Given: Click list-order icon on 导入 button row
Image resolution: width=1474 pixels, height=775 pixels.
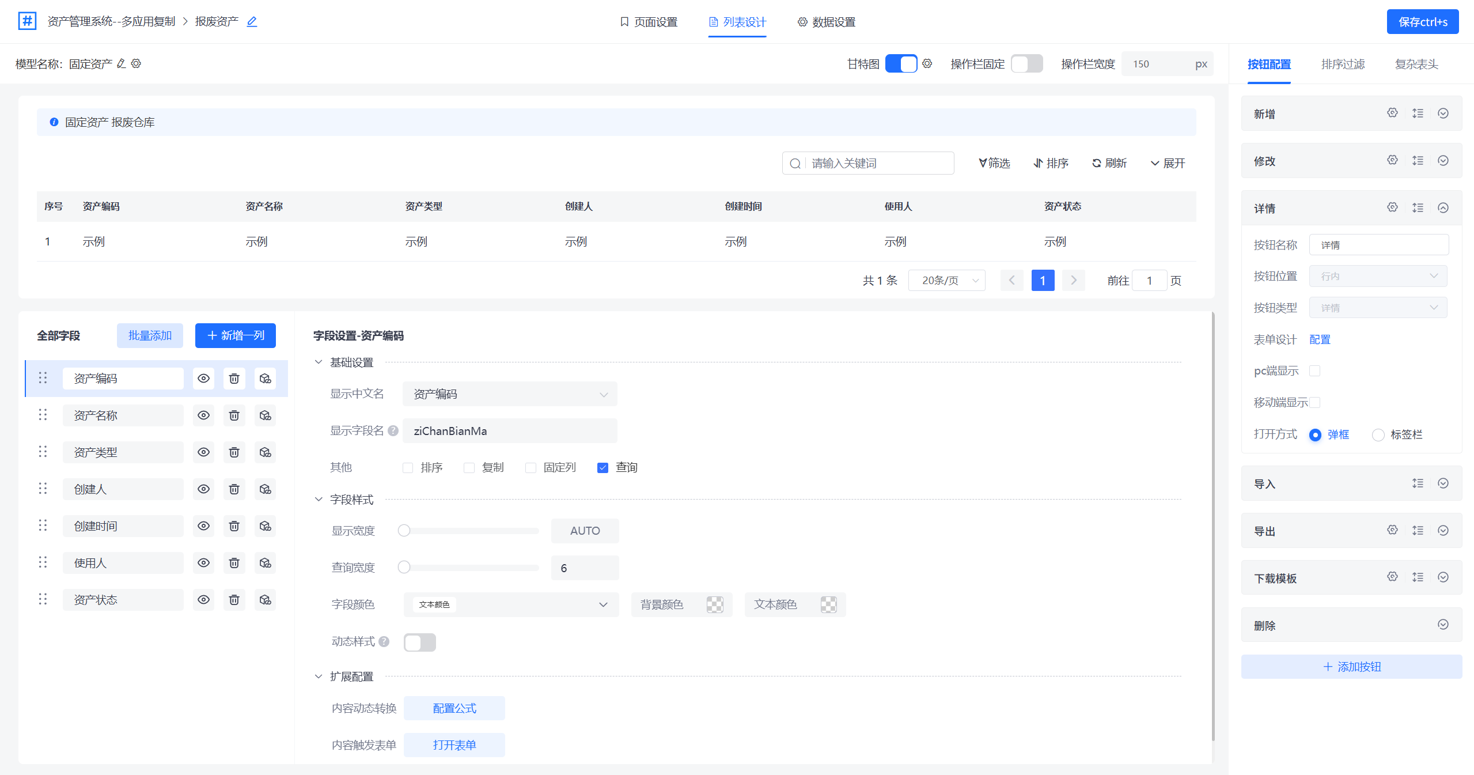Looking at the screenshot, I should (x=1418, y=483).
